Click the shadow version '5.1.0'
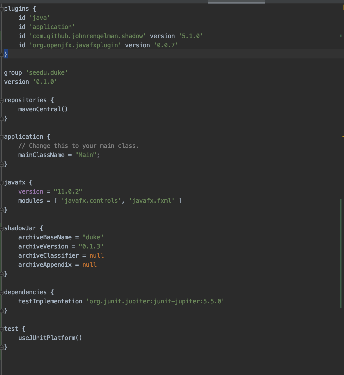 pyautogui.click(x=191, y=36)
